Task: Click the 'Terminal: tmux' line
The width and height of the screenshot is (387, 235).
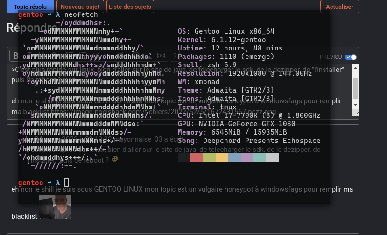Action: point(207,107)
